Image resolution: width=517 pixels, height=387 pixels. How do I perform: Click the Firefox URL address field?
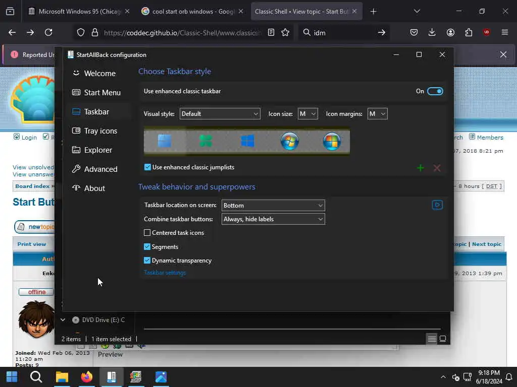click(182, 33)
